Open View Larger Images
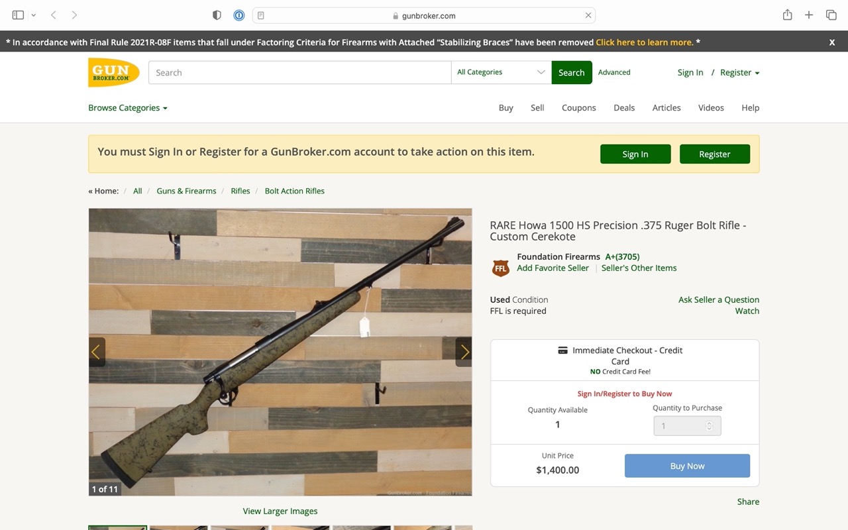This screenshot has height=530, width=848. (x=280, y=511)
